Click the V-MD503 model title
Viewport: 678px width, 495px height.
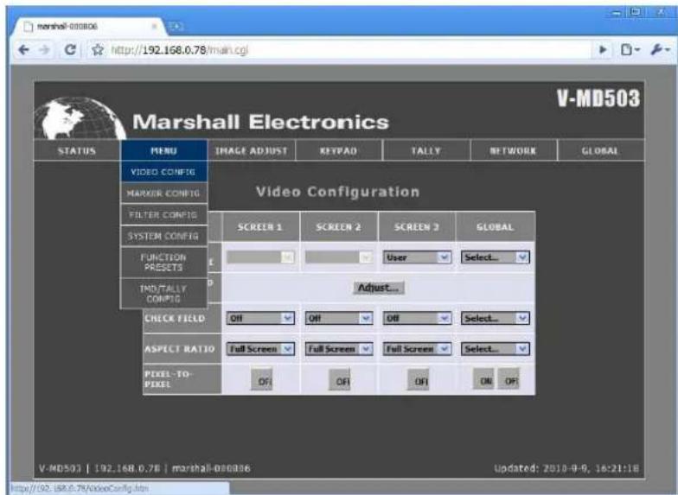tap(598, 98)
